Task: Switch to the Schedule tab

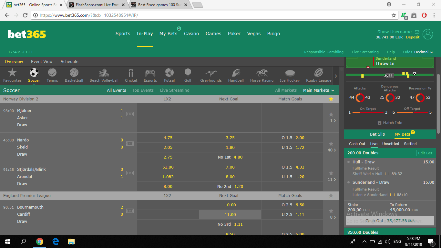Action: 69,61
